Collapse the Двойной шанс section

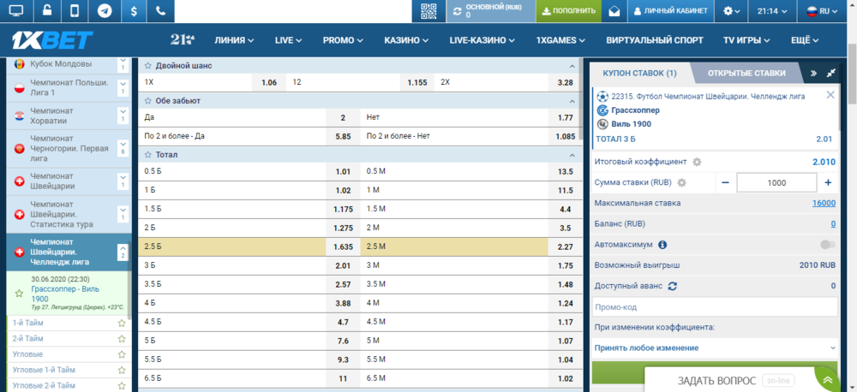click(572, 66)
